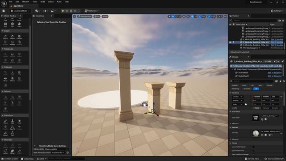The width and height of the screenshot is (286, 161).
Task: Select the All details filter
Action: pos(256,89)
